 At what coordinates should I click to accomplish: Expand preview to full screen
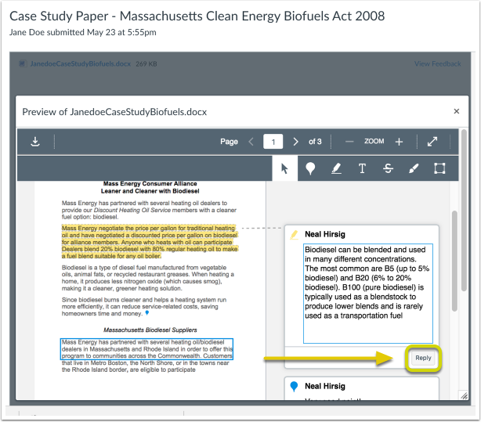pyautogui.click(x=432, y=142)
